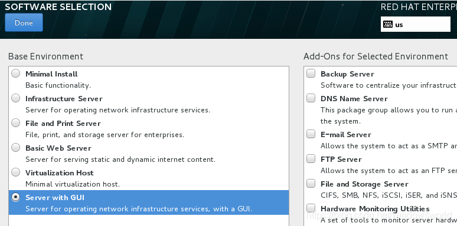Click the 'Basic functionality.' description
Screen dimensions: 457x226
pyautogui.click(x=58, y=85)
